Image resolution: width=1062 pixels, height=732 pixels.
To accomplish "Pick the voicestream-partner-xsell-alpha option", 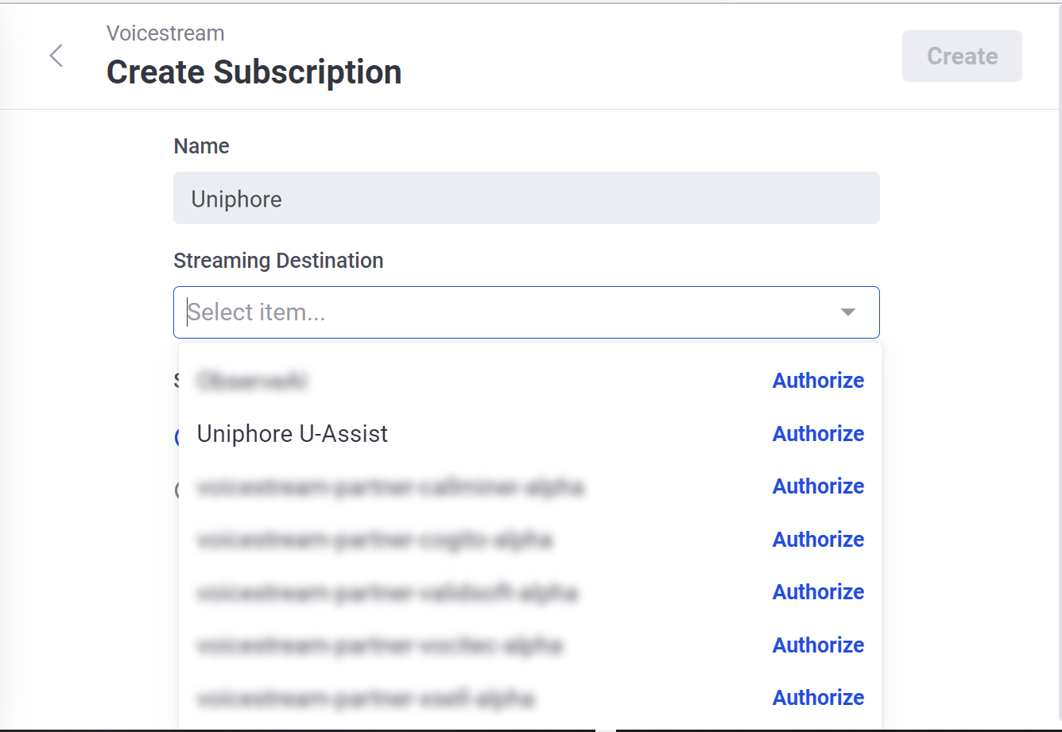I will tap(365, 698).
